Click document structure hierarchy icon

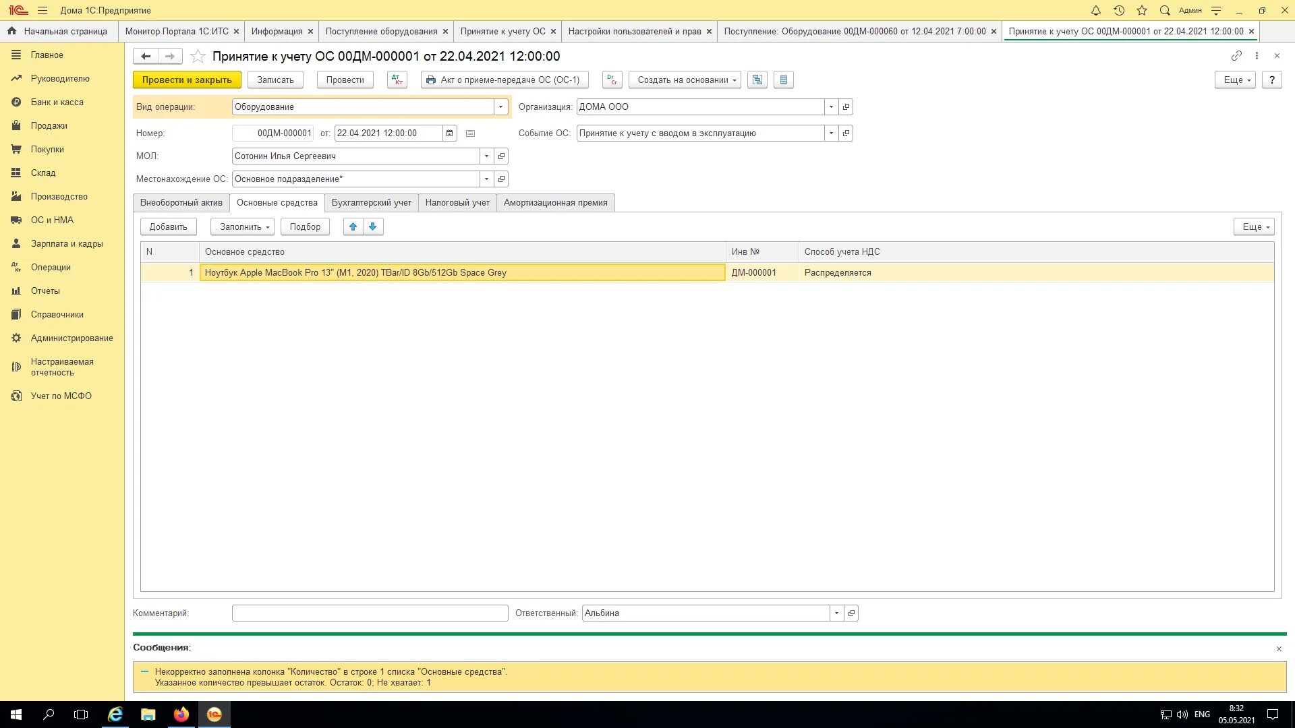(x=757, y=80)
